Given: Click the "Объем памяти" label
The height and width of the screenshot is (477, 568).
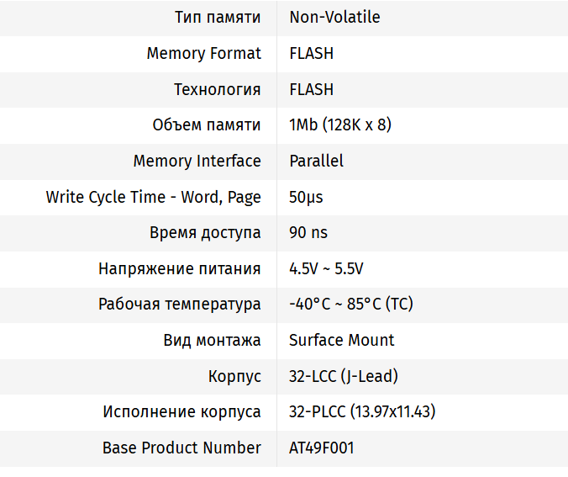Looking at the screenshot, I should point(206,125).
